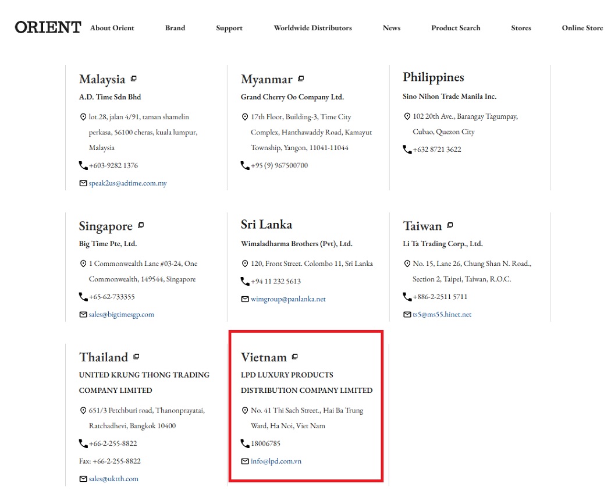The width and height of the screenshot is (611, 501).
Task: Open the Taiwan heading link
Action: (x=422, y=226)
